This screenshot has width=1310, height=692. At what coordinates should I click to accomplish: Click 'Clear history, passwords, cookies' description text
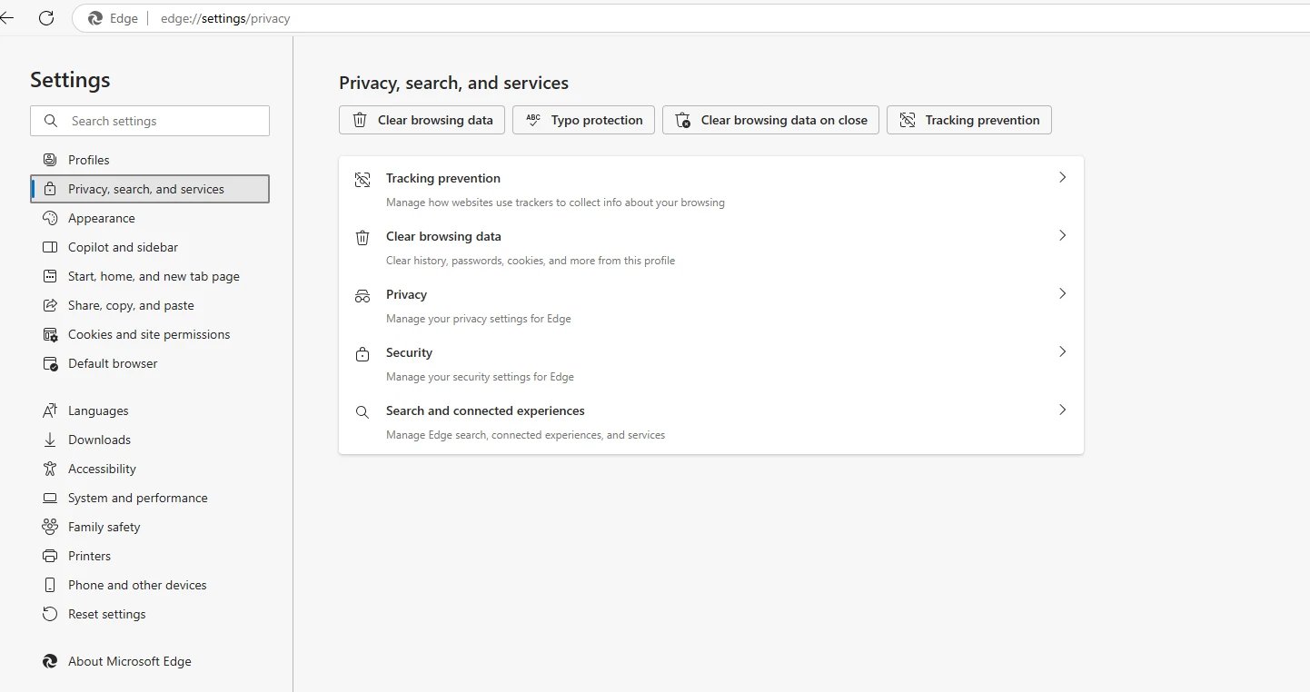531,261
